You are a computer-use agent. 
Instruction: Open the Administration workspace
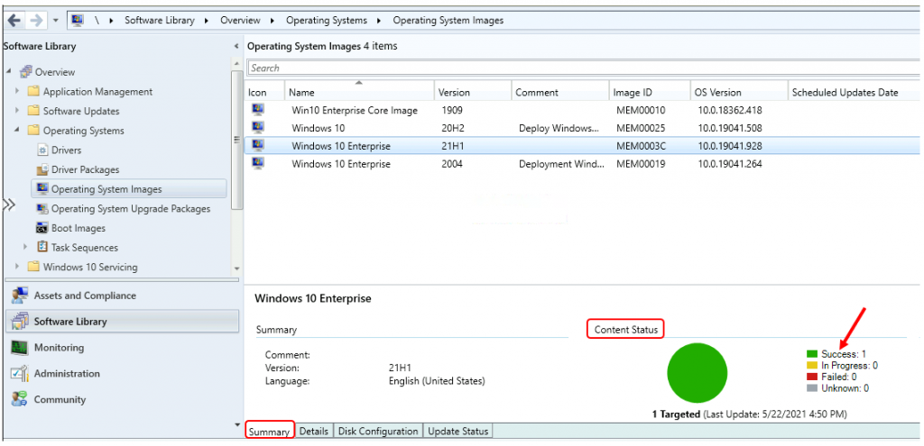[x=123, y=373]
